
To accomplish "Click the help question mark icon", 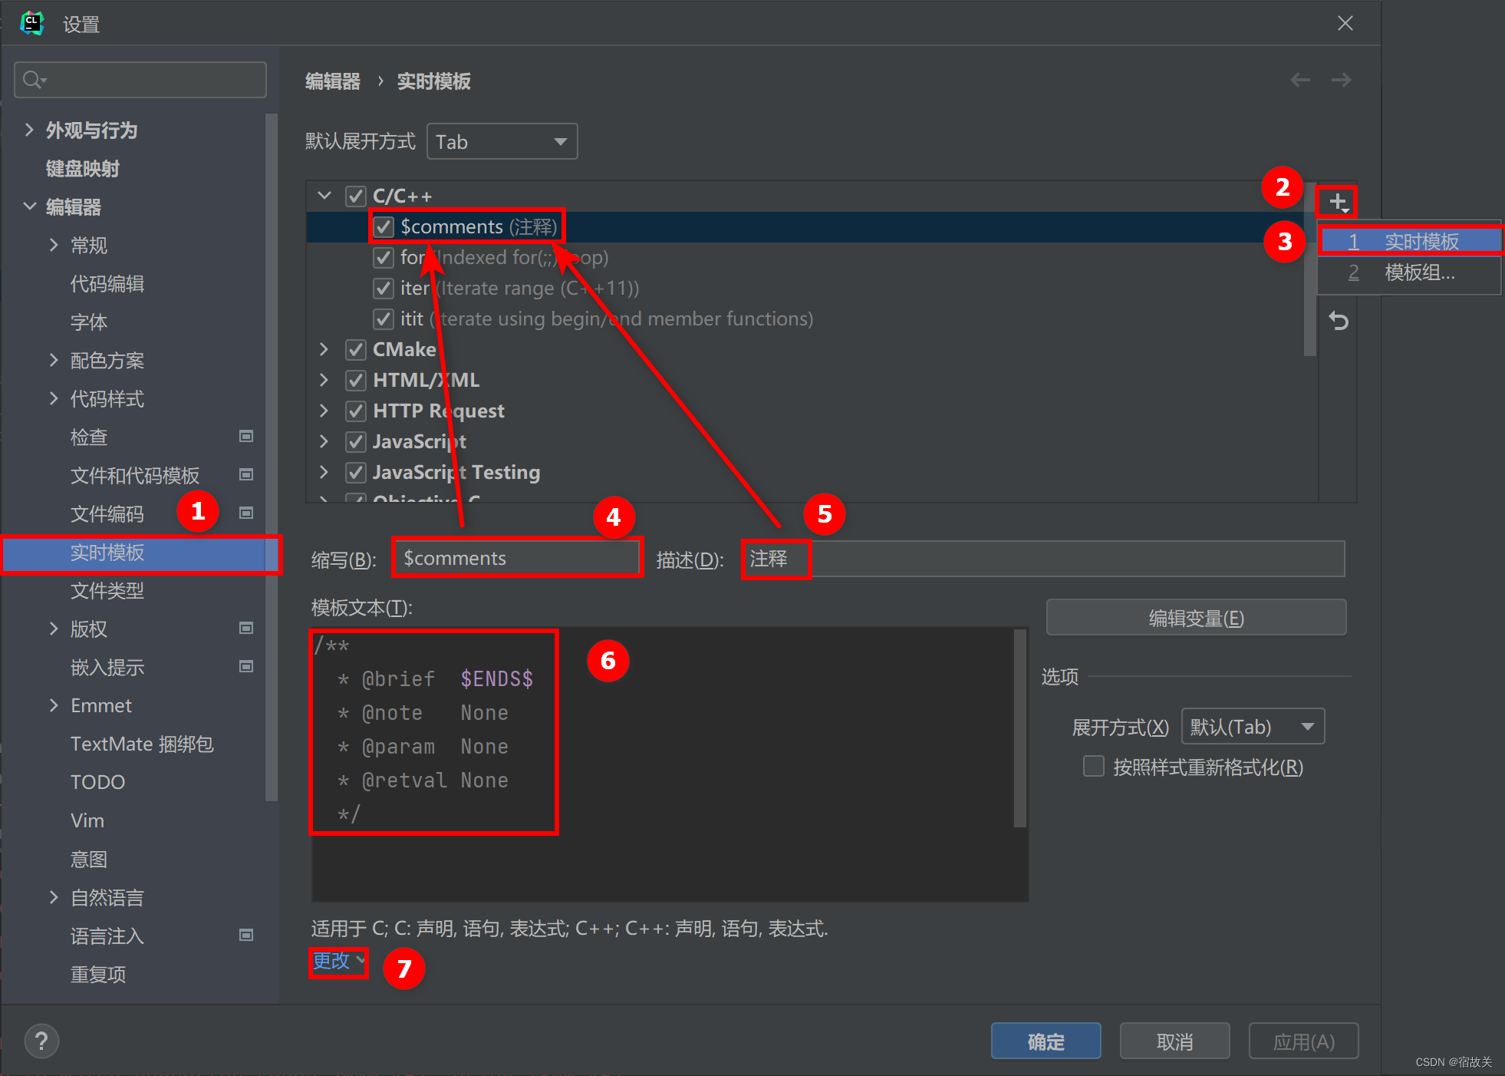I will click(x=41, y=1041).
